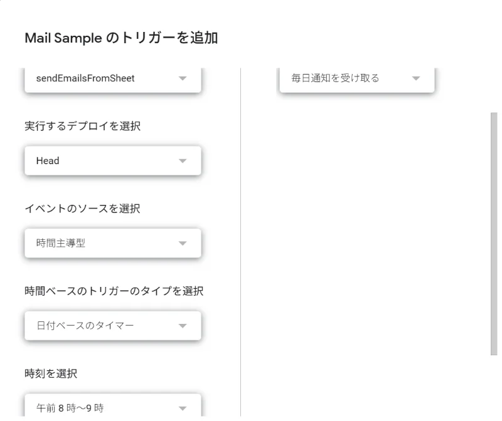Click the arrow beside sendEmailsFromSheet

point(183,79)
